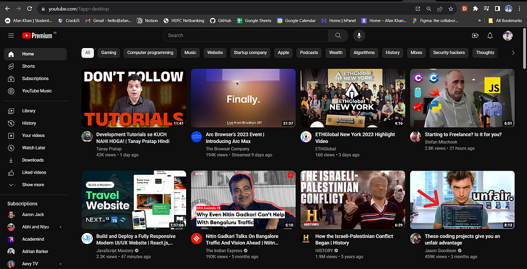The image size is (527, 269).
Task: Open the hamburger guide menu
Action: [11, 35]
